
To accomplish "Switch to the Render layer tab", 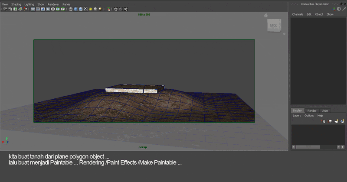I will point(312,111).
